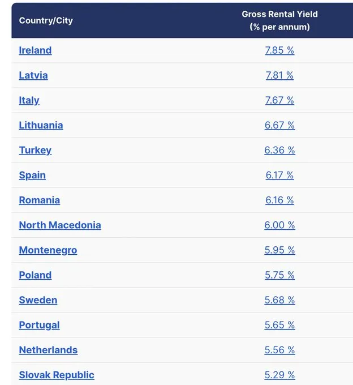Click the Gross Rental Yield column header
This screenshot has height=385, width=353.
pyautogui.click(x=279, y=20)
